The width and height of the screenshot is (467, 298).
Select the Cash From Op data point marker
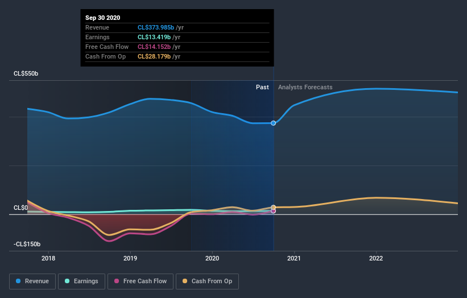pyautogui.click(x=274, y=207)
